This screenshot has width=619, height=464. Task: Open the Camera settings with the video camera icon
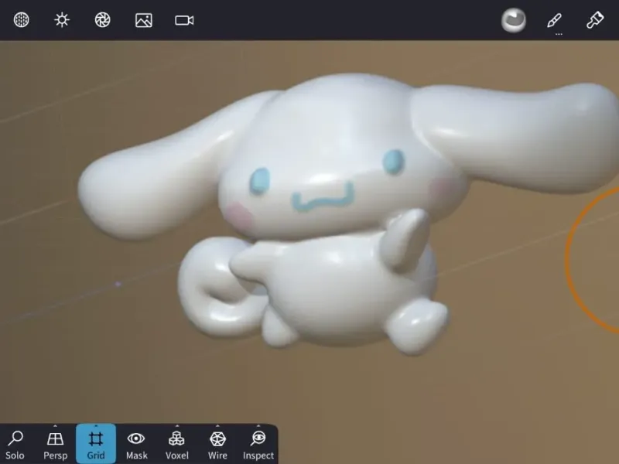184,20
